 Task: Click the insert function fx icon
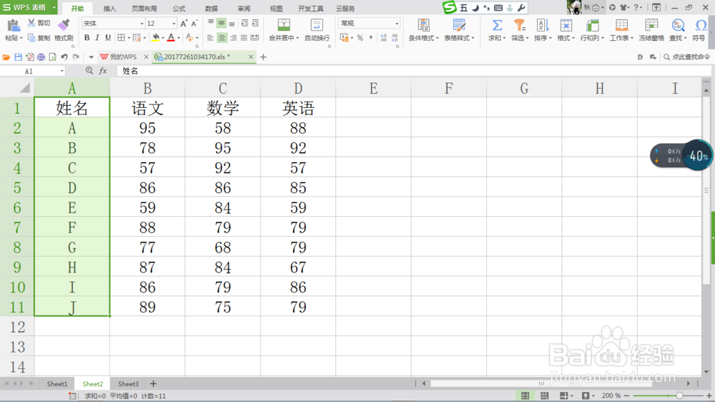pyautogui.click(x=103, y=71)
